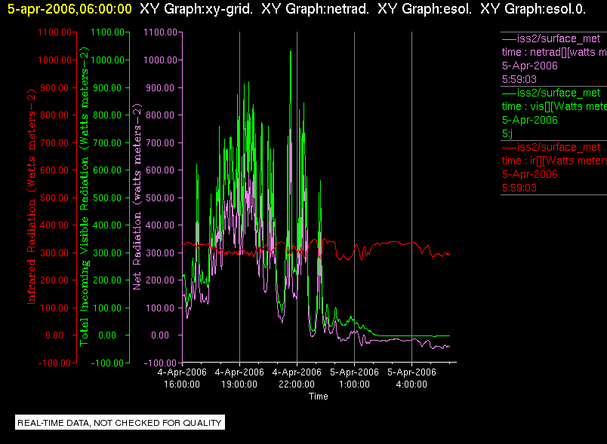Click the purple iss2/surface_met legend entry
607x444 pixels.
(551, 38)
